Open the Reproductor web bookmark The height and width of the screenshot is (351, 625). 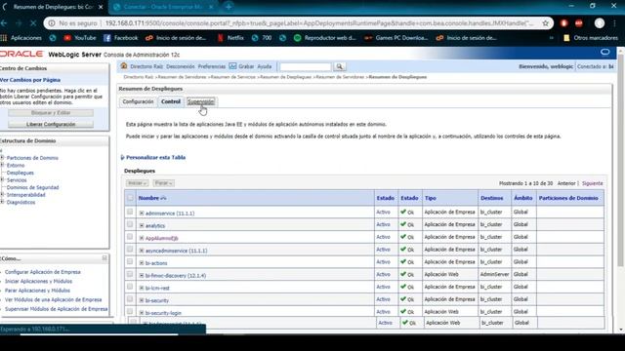pos(325,38)
